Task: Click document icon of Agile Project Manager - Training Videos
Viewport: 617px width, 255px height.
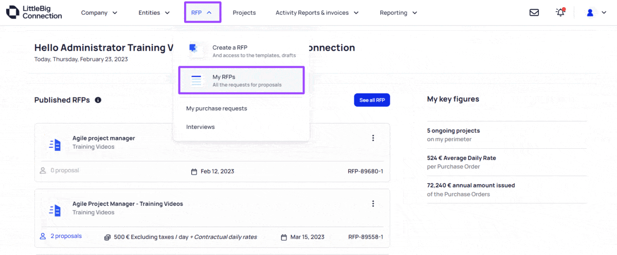Action: point(55,210)
